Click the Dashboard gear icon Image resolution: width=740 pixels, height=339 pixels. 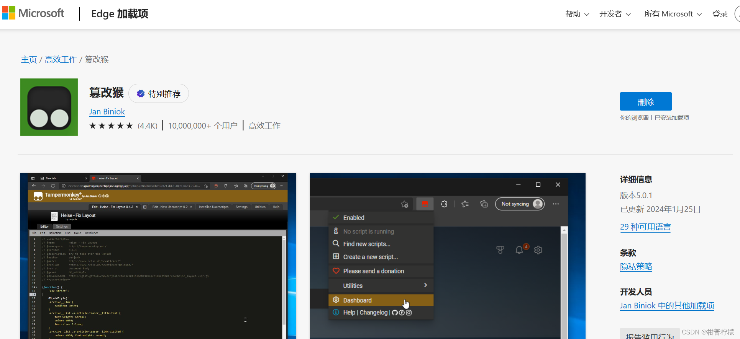(336, 300)
